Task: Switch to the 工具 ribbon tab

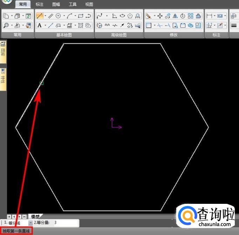Action: click(73, 4)
